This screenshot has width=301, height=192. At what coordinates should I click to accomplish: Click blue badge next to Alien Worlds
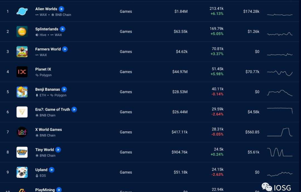(61, 9)
